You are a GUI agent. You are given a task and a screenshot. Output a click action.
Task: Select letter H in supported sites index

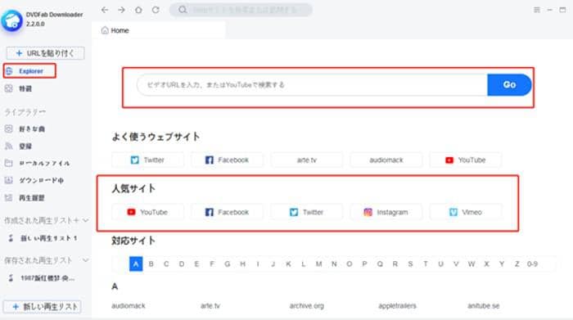click(242, 264)
